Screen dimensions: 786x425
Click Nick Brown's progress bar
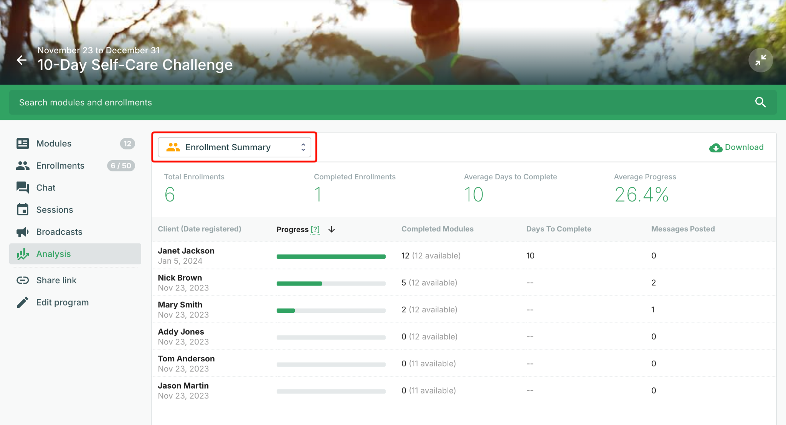[x=331, y=284]
